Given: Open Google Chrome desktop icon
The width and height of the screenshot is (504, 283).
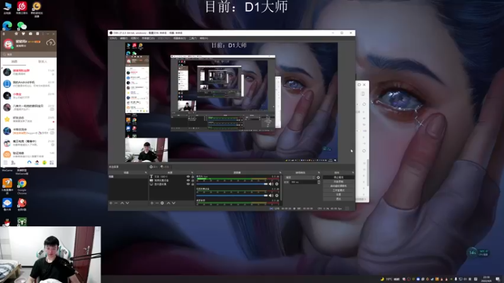Looking at the screenshot, I should (22, 186).
